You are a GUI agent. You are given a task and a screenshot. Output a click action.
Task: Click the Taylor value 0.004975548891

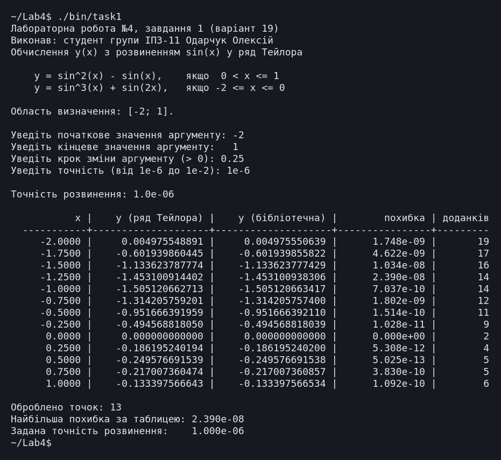pyautogui.click(x=163, y=242)
